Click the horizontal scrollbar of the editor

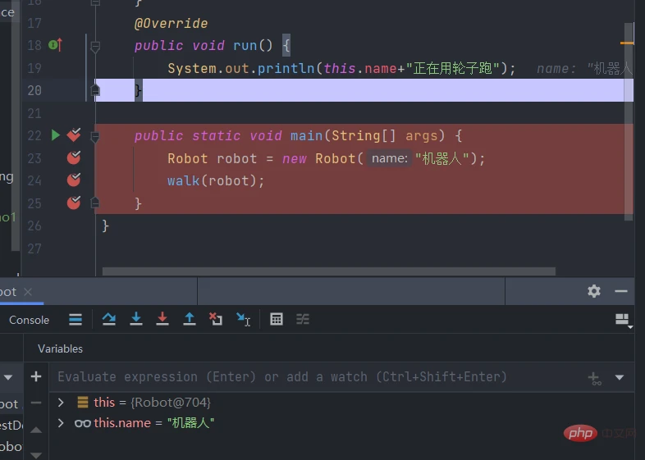click(x=329, y=271)
